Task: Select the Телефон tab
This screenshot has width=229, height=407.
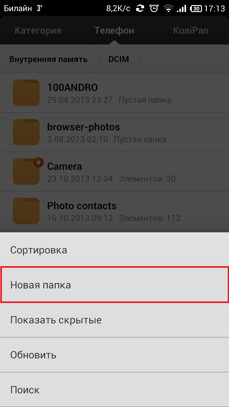Action: click(114, 31)
